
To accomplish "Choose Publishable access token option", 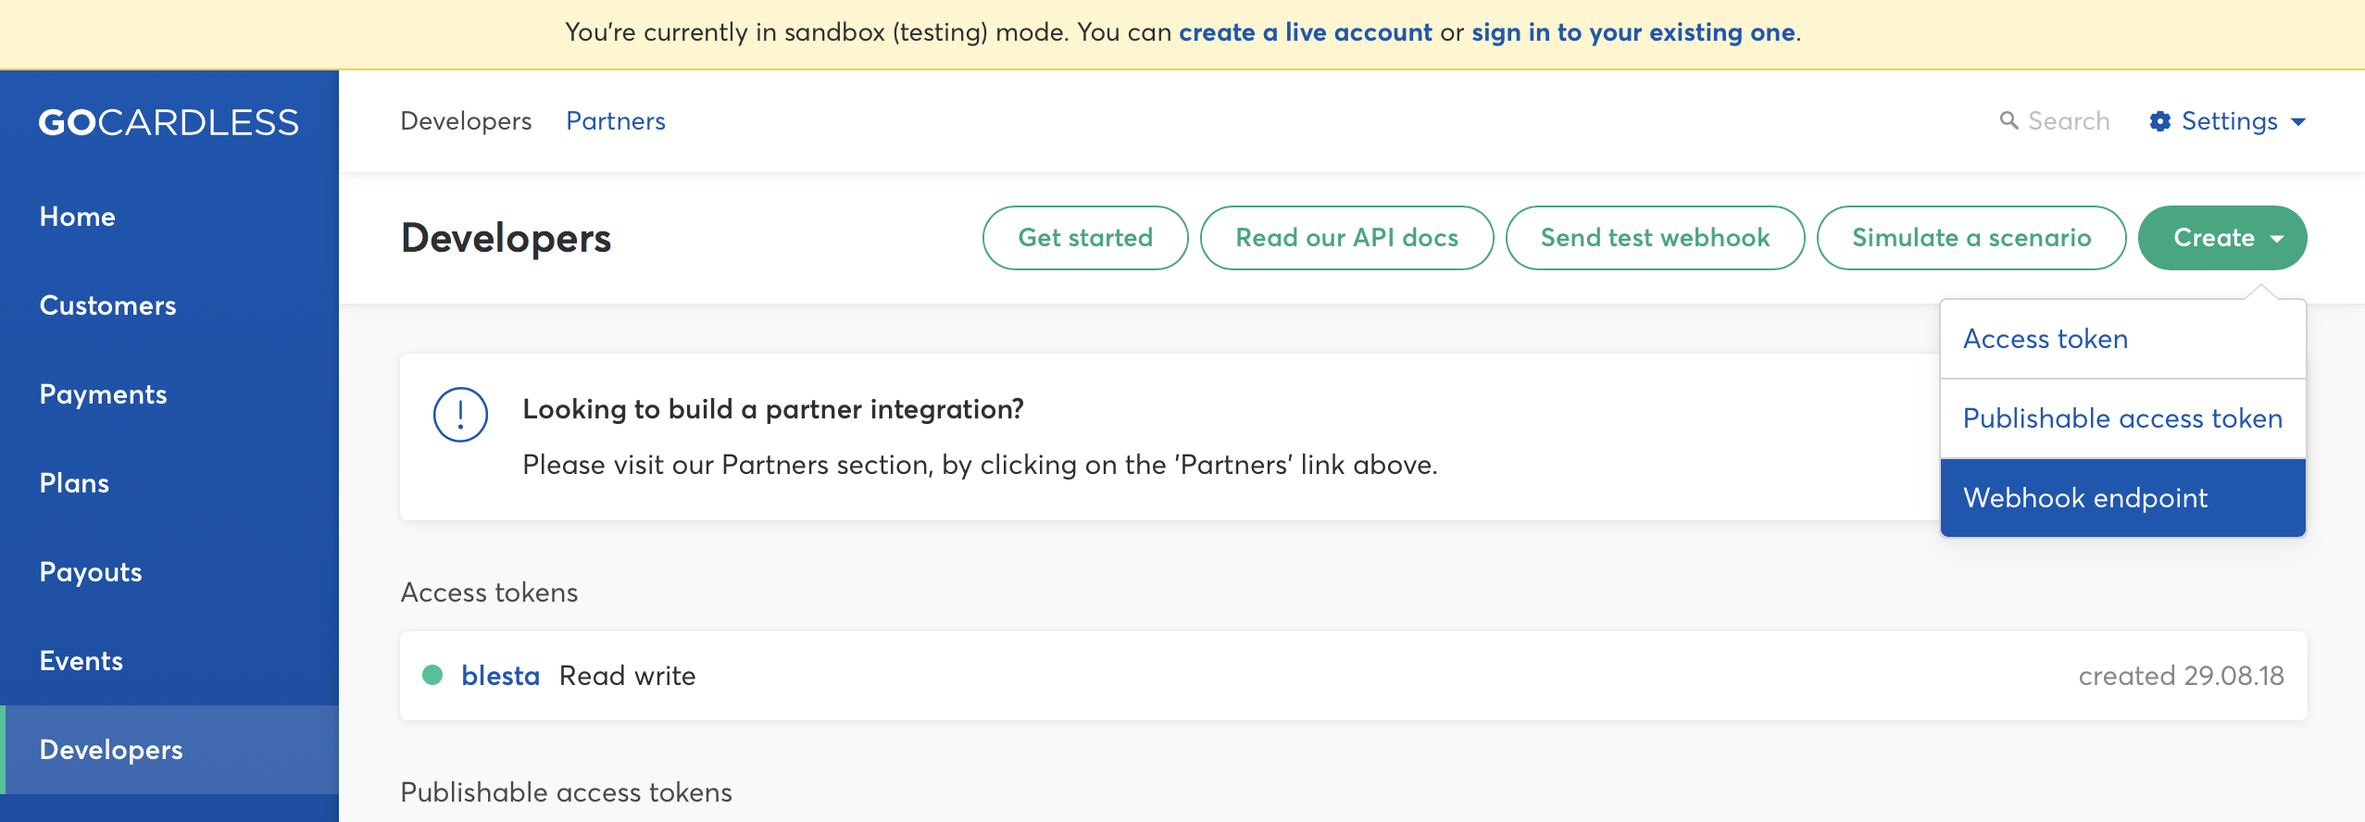I will 2121,418.
